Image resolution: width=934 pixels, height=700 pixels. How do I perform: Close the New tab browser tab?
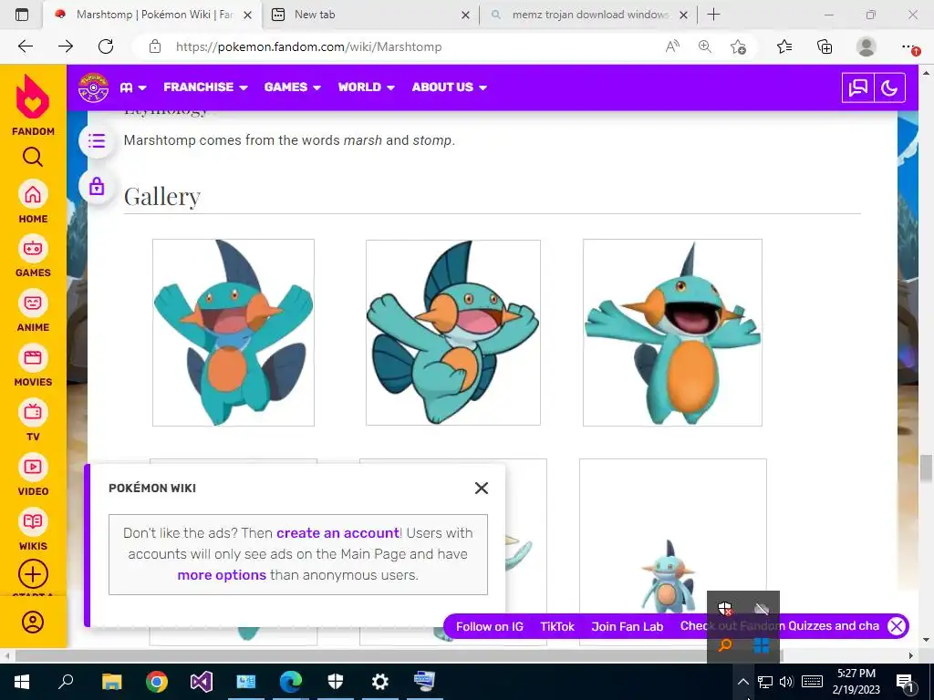click(465, 15)
